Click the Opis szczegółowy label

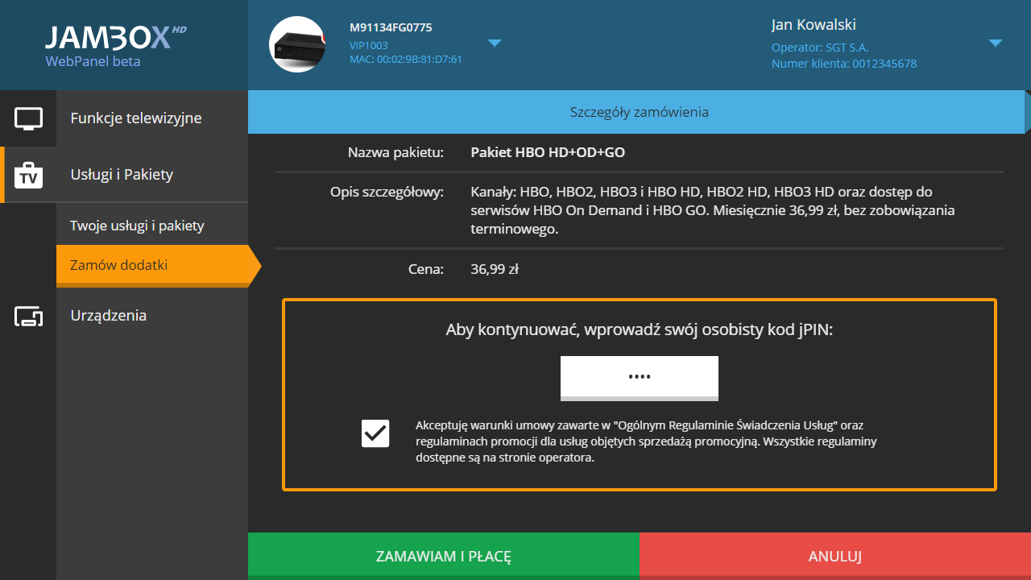pyautogui.click(x=387, y=193)
